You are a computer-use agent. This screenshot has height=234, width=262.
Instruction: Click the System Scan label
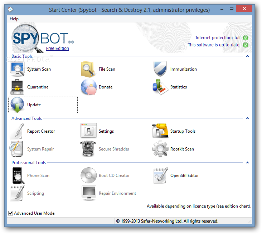point(39,69)
